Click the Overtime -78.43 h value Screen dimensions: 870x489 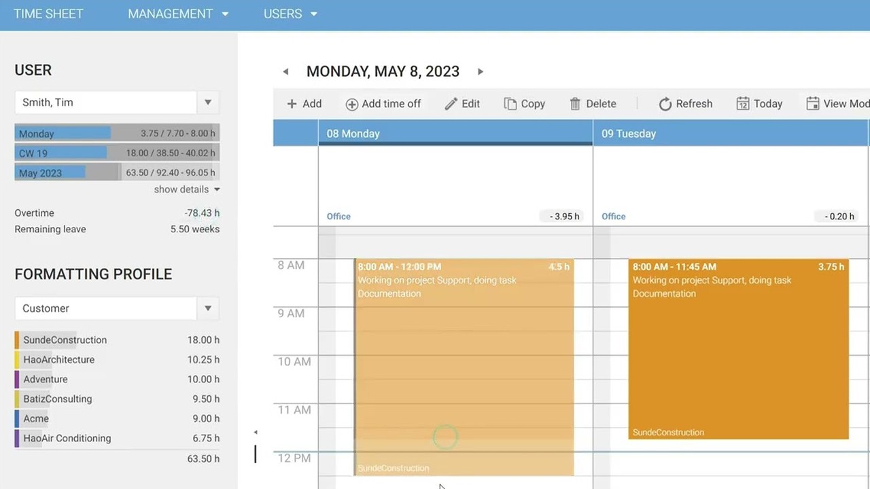202,213
